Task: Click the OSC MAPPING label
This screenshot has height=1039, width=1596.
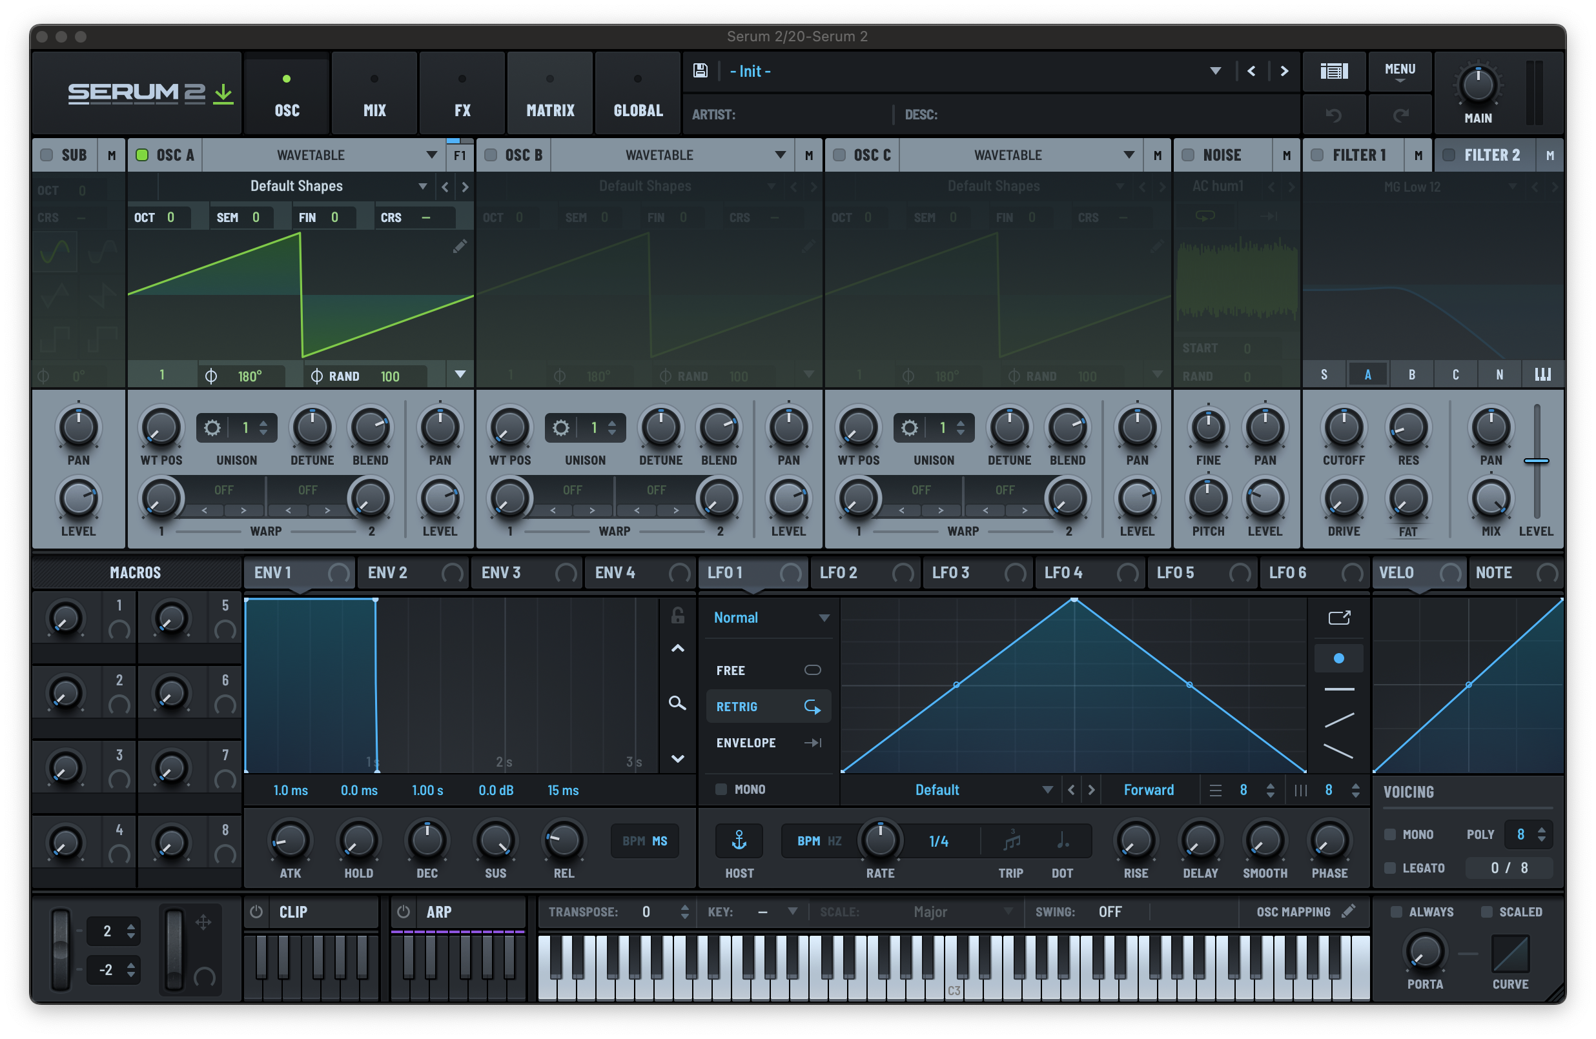Action: pos(1293,912)
